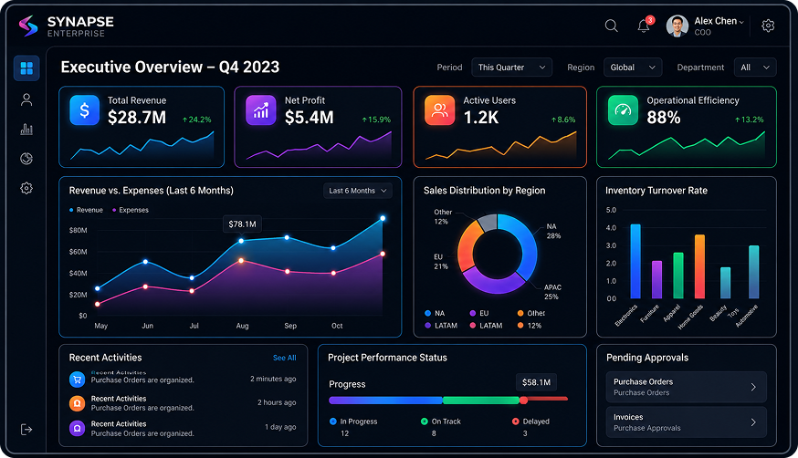Click the 1.2K Active Users value
Image resolution: width=798 pixels, height=458 pixels.
tap(481, 118)
